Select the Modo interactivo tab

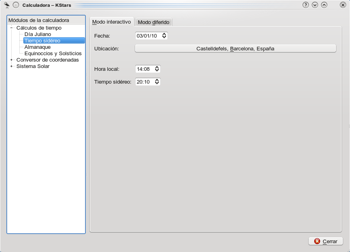click(111, 22)
